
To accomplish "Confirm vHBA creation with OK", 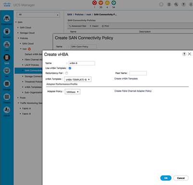I will (x=166, y=178).
